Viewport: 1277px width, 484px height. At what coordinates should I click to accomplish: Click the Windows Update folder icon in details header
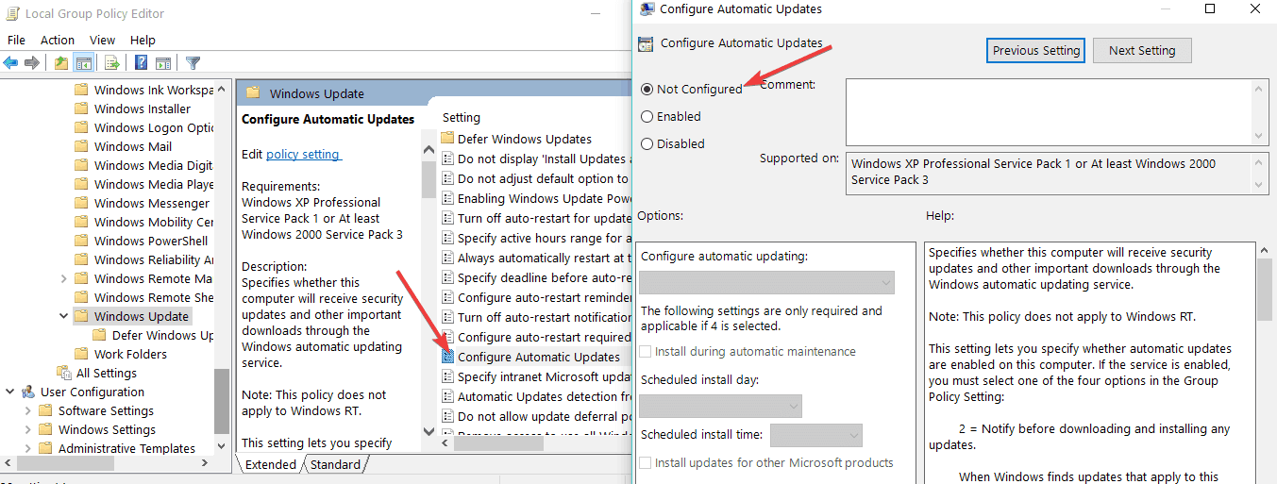pos(253,93)
